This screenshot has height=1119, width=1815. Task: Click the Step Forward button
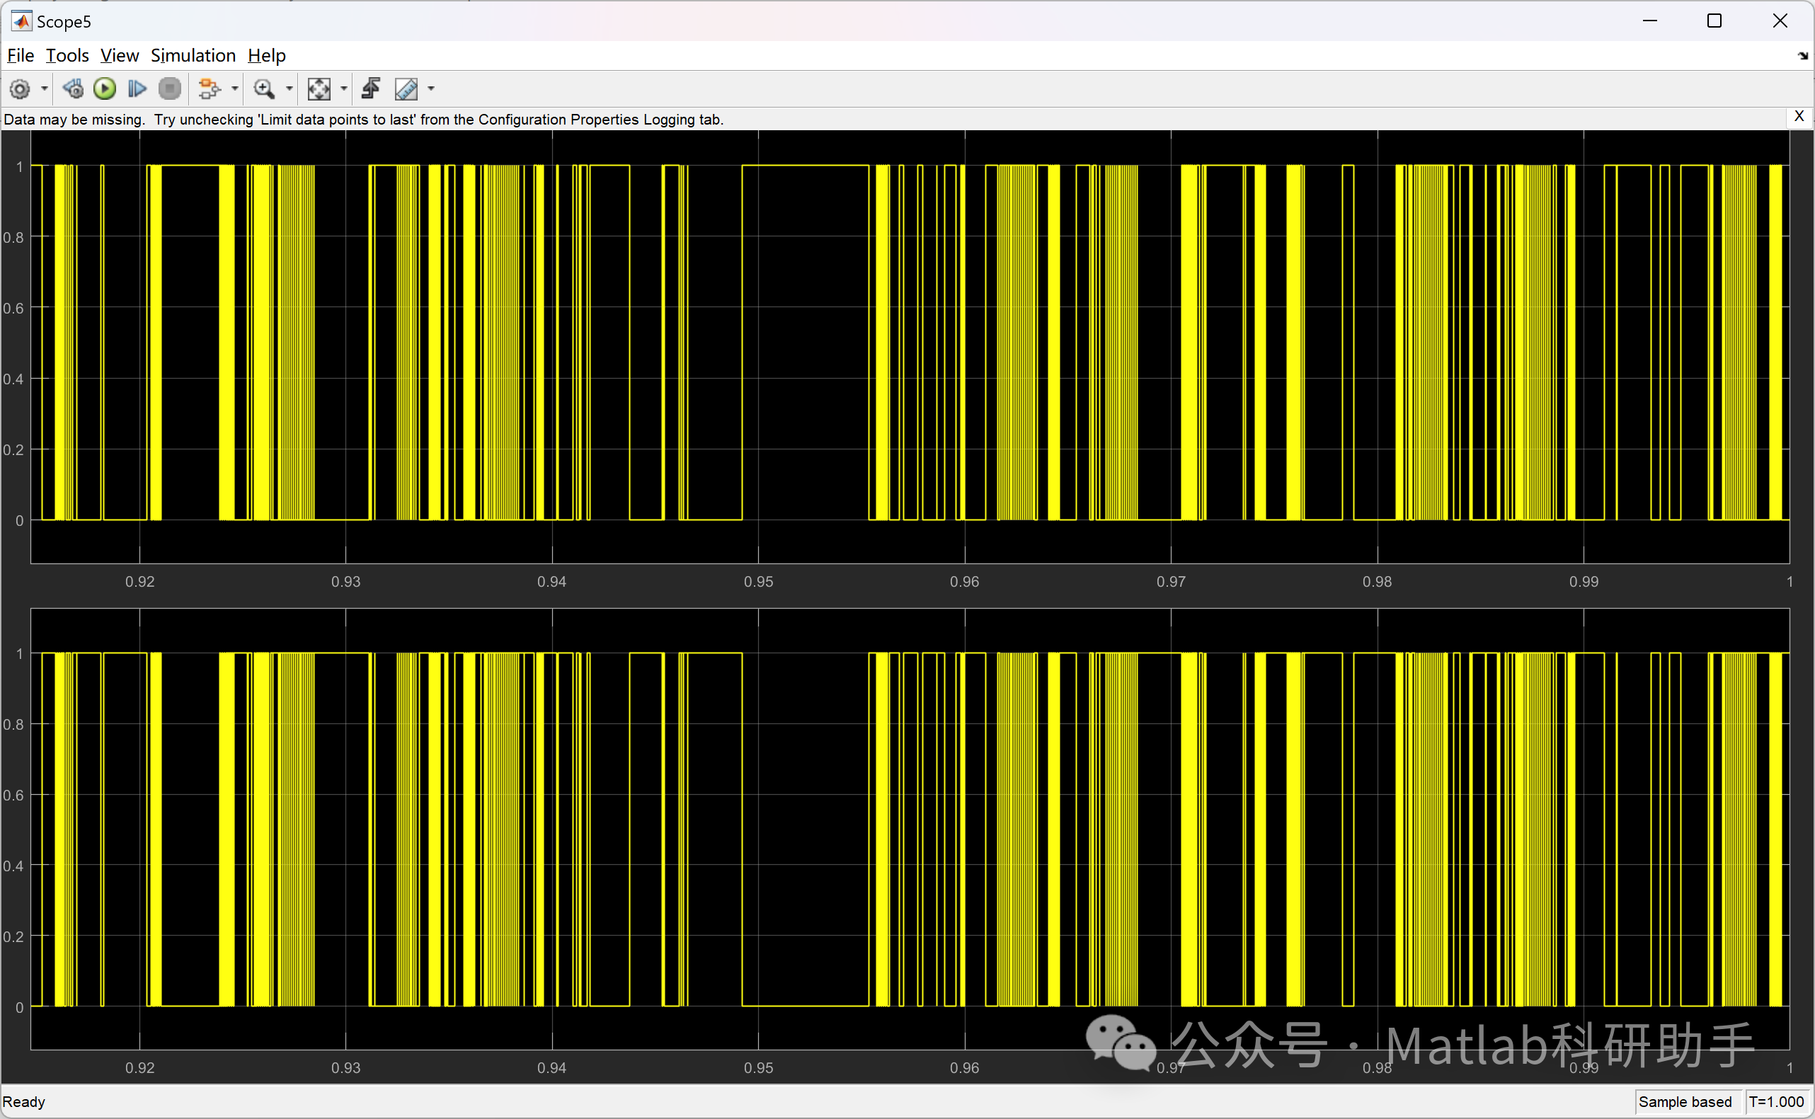(x=137, y=88)
